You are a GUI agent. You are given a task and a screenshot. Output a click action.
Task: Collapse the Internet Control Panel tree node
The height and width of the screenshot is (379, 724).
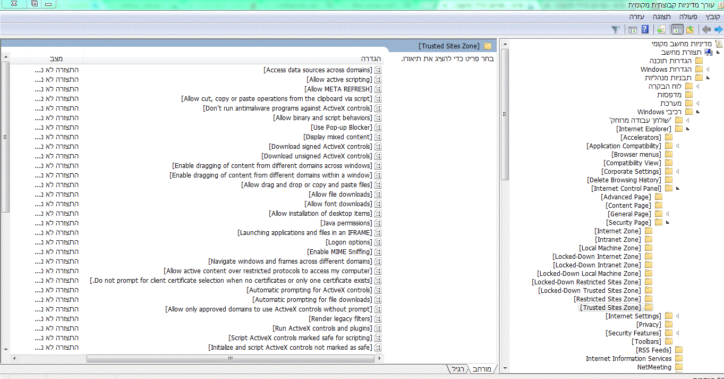point(678,189)
